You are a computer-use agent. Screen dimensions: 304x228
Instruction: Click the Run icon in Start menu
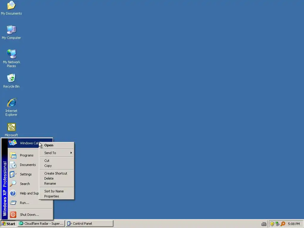tap(13, 203)
